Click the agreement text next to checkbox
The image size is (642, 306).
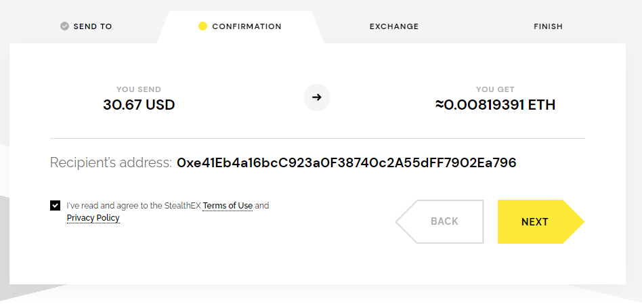click(168, 211)
